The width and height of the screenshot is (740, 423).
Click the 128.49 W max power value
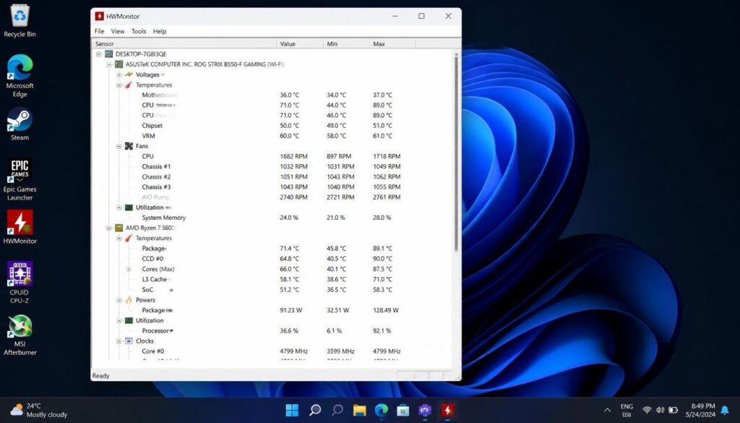[386, 310]
